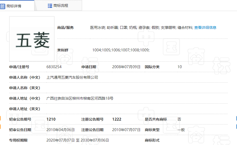This screenshot has width=237, height=145.
Task: Click the 五菱 trademark image
Action: [32, 39]
